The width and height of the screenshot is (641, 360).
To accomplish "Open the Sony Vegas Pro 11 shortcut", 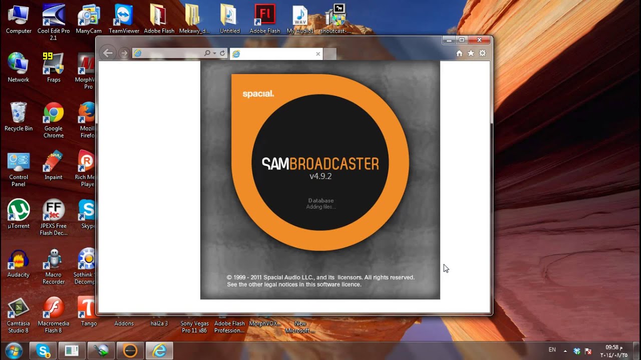I will point(194,327).
